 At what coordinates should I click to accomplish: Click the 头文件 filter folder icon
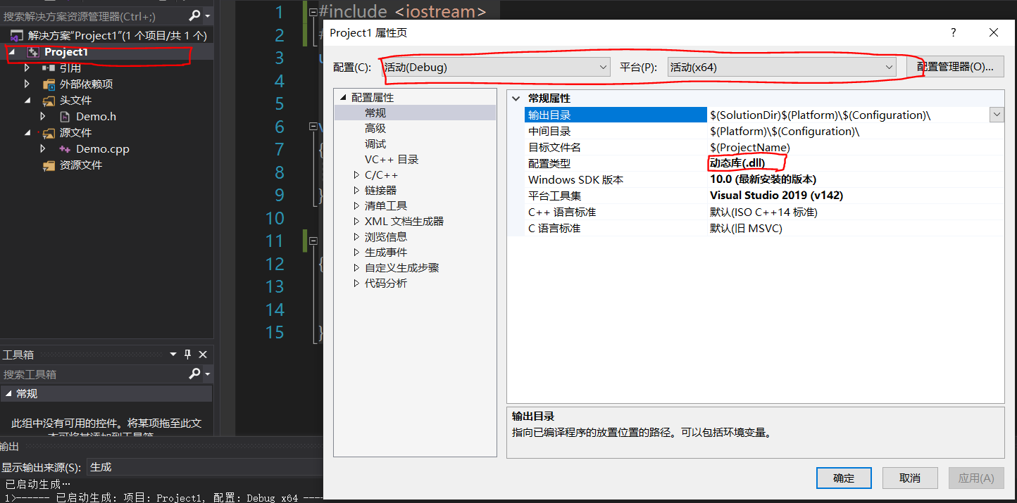coord(49,101)
